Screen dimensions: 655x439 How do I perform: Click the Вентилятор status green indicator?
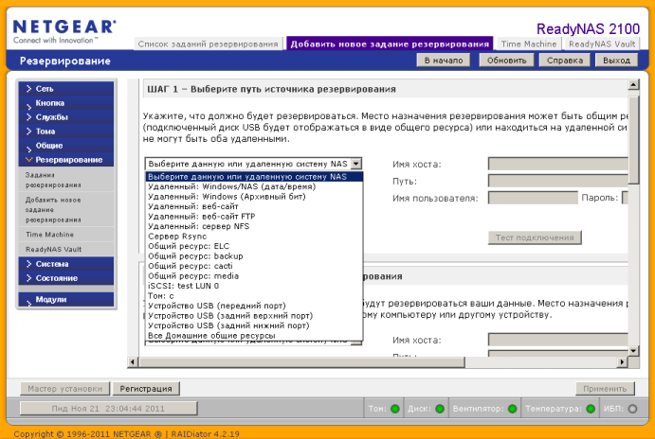pos(512,409)
